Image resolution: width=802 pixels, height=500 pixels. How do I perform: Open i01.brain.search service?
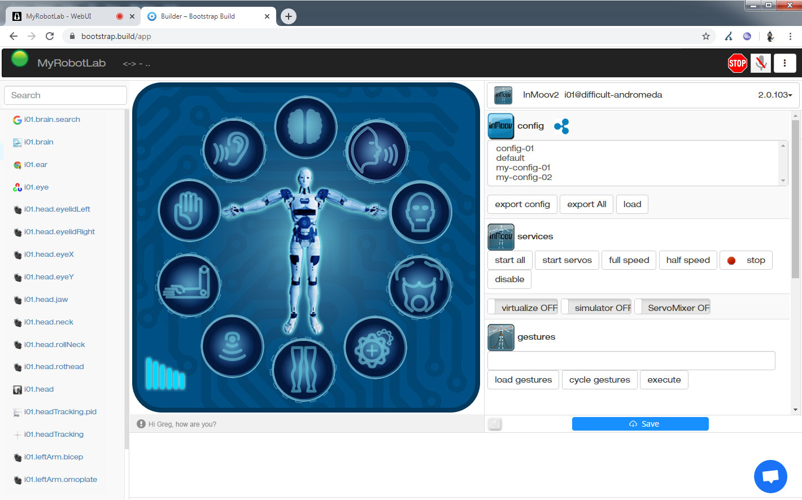click(x=52, y=120)
